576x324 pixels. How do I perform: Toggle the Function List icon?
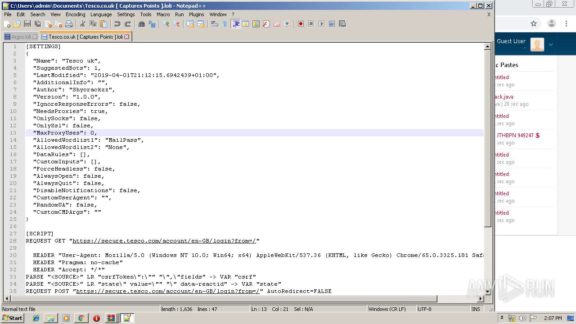266,24
